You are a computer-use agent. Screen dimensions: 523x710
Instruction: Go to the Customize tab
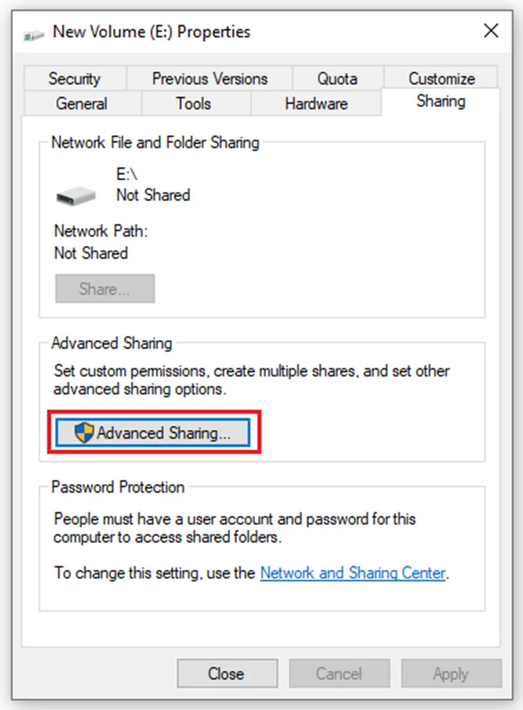441,78
